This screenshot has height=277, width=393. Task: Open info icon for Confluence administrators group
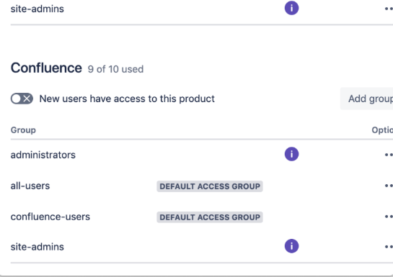coord(291,154)
